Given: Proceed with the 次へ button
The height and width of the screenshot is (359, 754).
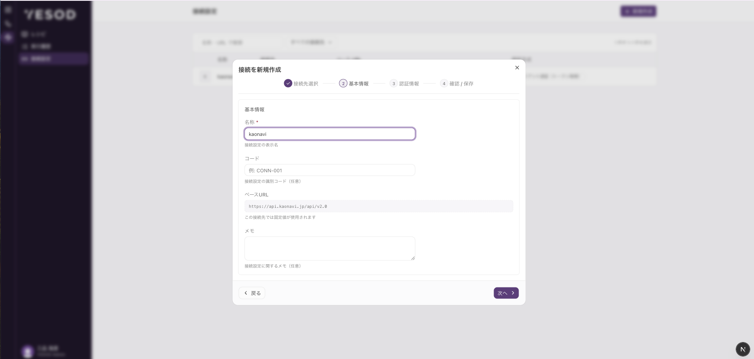Looking at the screenshot, I should pyautogui.click(x=506, y=293).
